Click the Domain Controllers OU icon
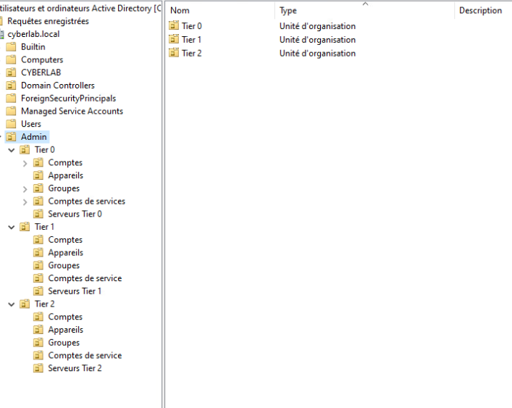Screen dimensions: 512x408 [x=11, y=86]
